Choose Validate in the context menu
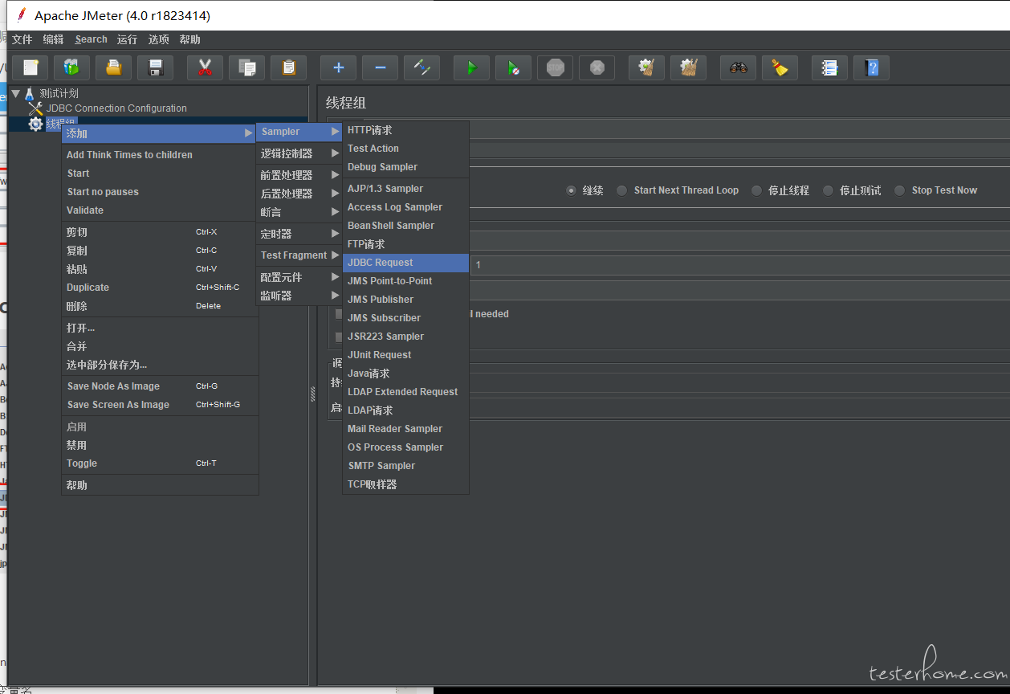Viewport: 1010px width, 694px height. (x=159, y=210)
